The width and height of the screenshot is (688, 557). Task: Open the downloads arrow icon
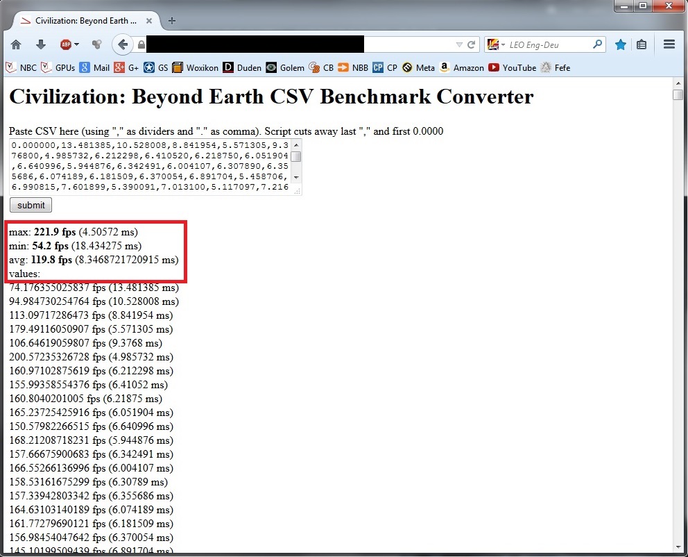(x=41, y=44)
